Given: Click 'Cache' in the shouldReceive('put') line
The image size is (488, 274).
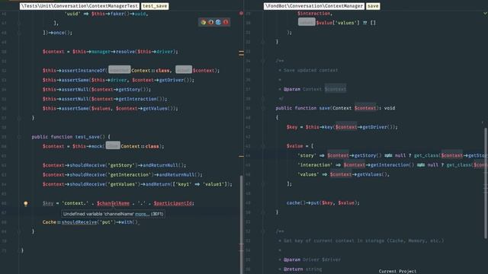Looking at the screenshot, I should coord(49,222).
